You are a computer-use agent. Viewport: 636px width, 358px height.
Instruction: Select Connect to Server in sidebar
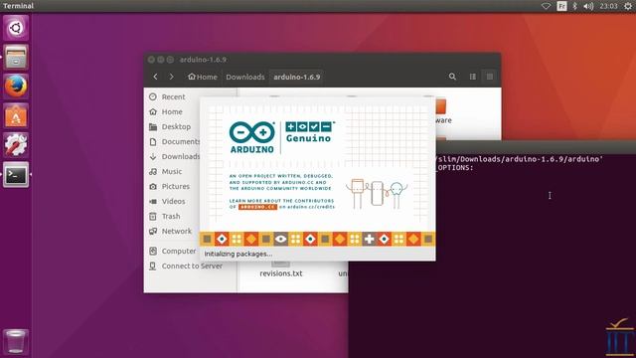pos(192,266)
